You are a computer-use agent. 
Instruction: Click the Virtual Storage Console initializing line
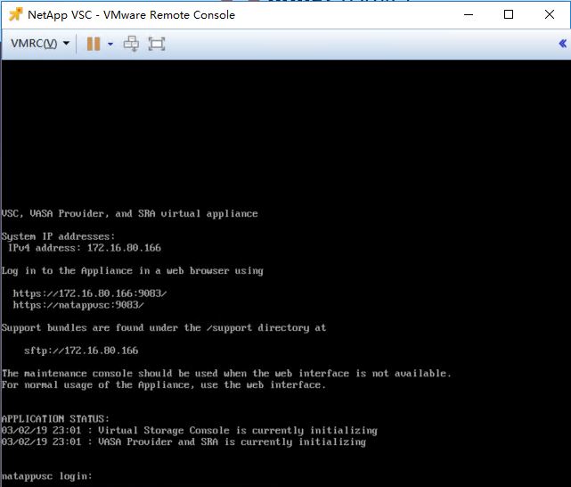click(x=190, y=431)
